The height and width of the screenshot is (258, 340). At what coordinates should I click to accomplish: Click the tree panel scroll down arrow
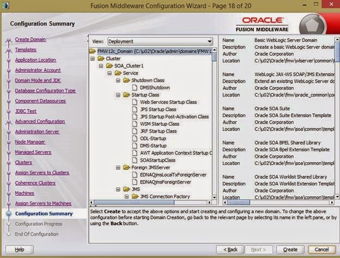click(x=214, y=197)
